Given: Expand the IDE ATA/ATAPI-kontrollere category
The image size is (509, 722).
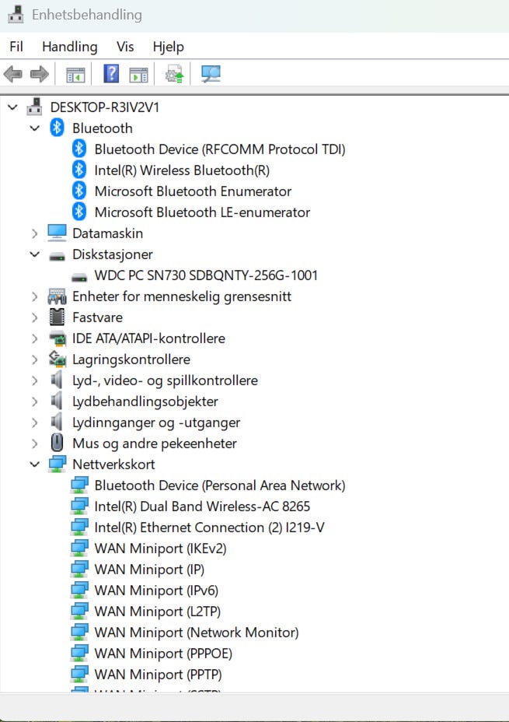Looking at the screenshot, I should 34,338.
